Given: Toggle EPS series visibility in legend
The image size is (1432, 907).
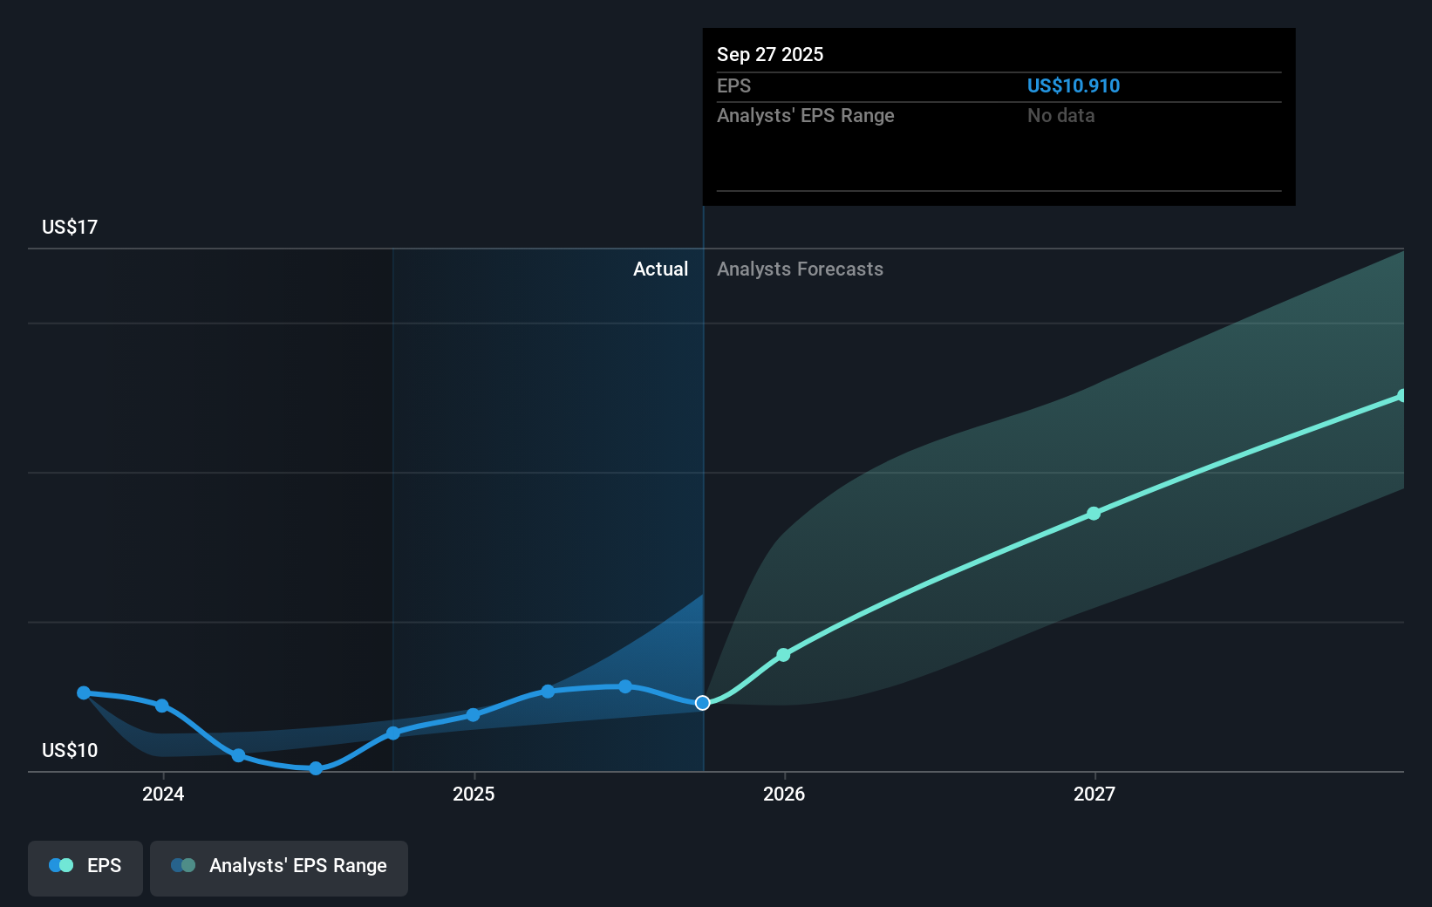Looking at the screenshot, I should click(x=85, y=868).
